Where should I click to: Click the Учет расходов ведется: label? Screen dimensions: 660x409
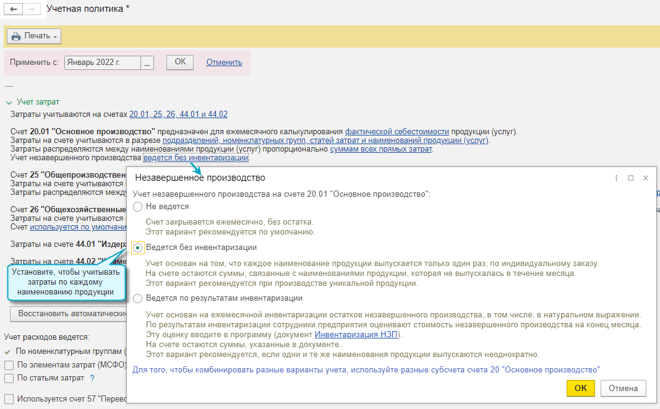coord(47,337)
